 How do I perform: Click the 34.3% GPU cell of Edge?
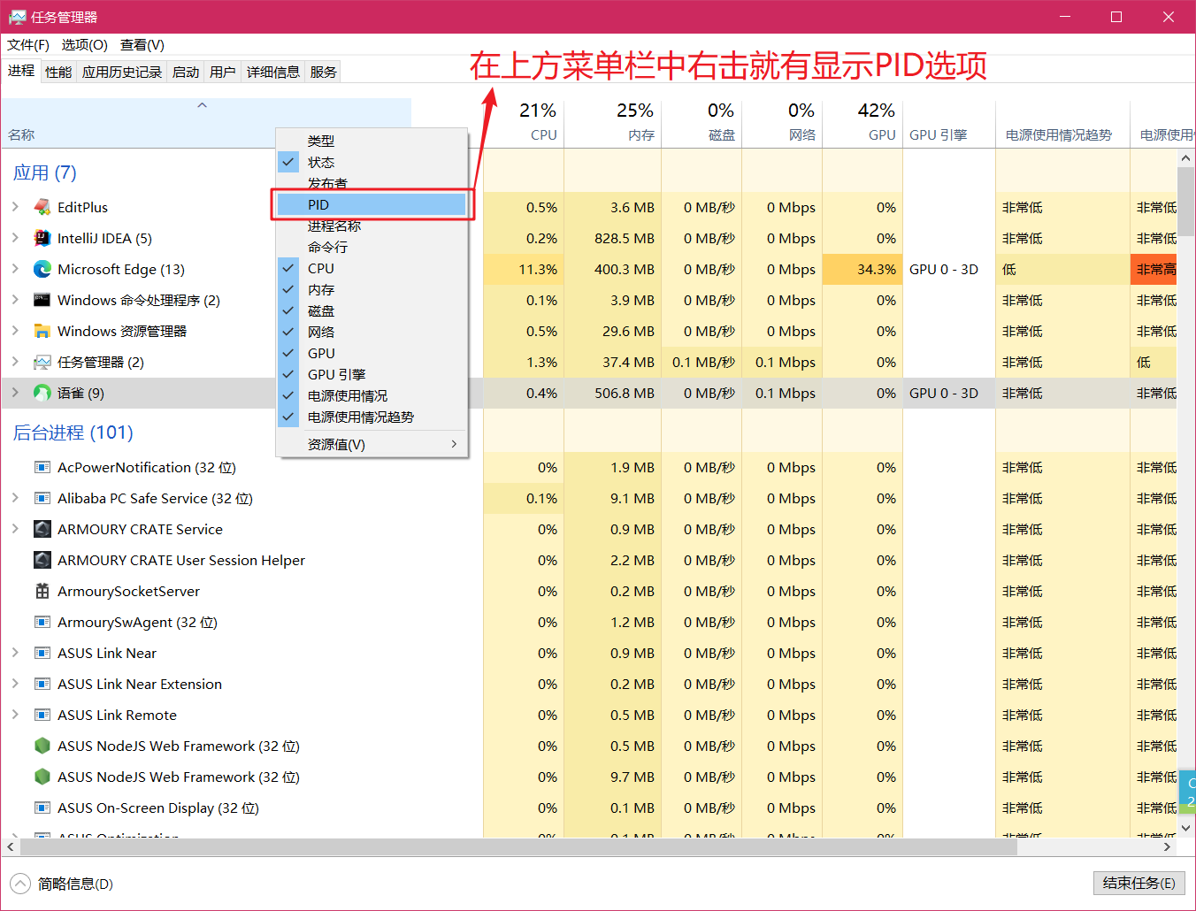point(862,269)
